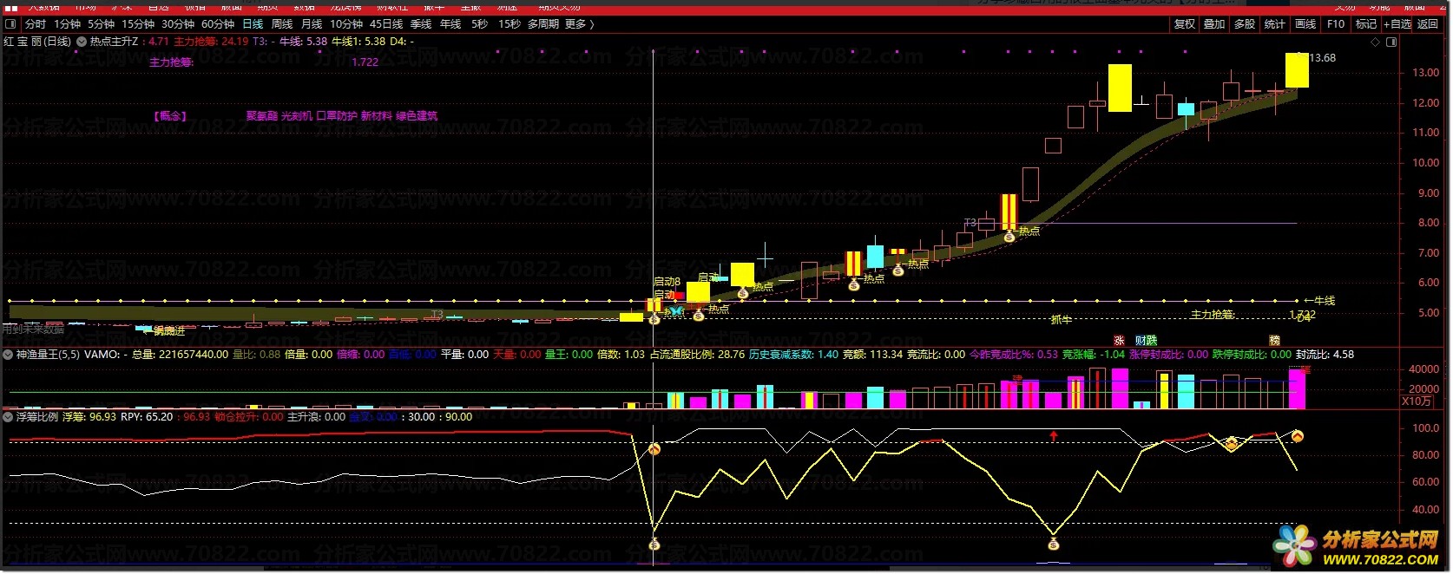Click money bag marker at 9.00 热点 candle

coord(1009,236)
